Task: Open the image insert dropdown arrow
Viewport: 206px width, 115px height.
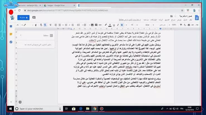Action: pyautogui.click(x=89, y=25)
